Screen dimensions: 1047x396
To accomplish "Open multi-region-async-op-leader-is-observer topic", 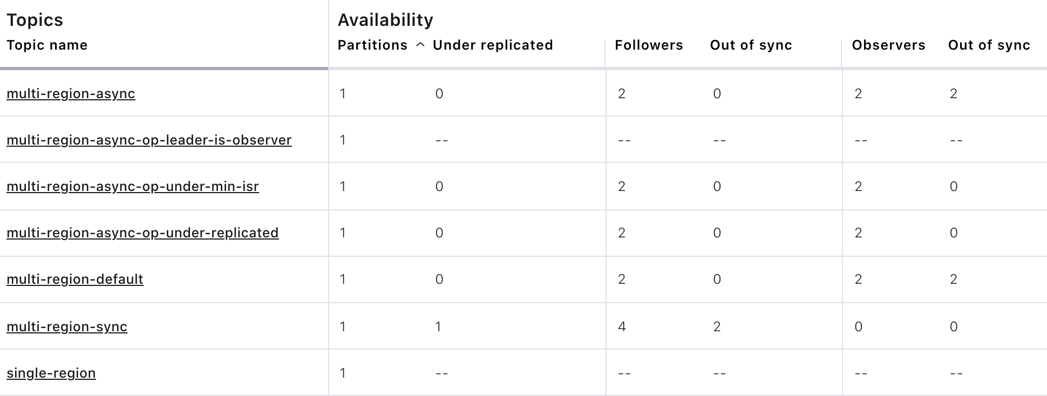I will pyautogui.click(x=149, y=140).
